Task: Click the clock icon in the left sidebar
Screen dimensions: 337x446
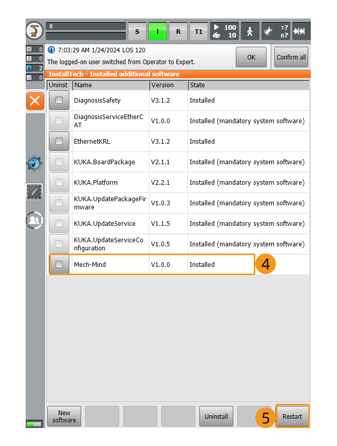Action: pos(34,191)
